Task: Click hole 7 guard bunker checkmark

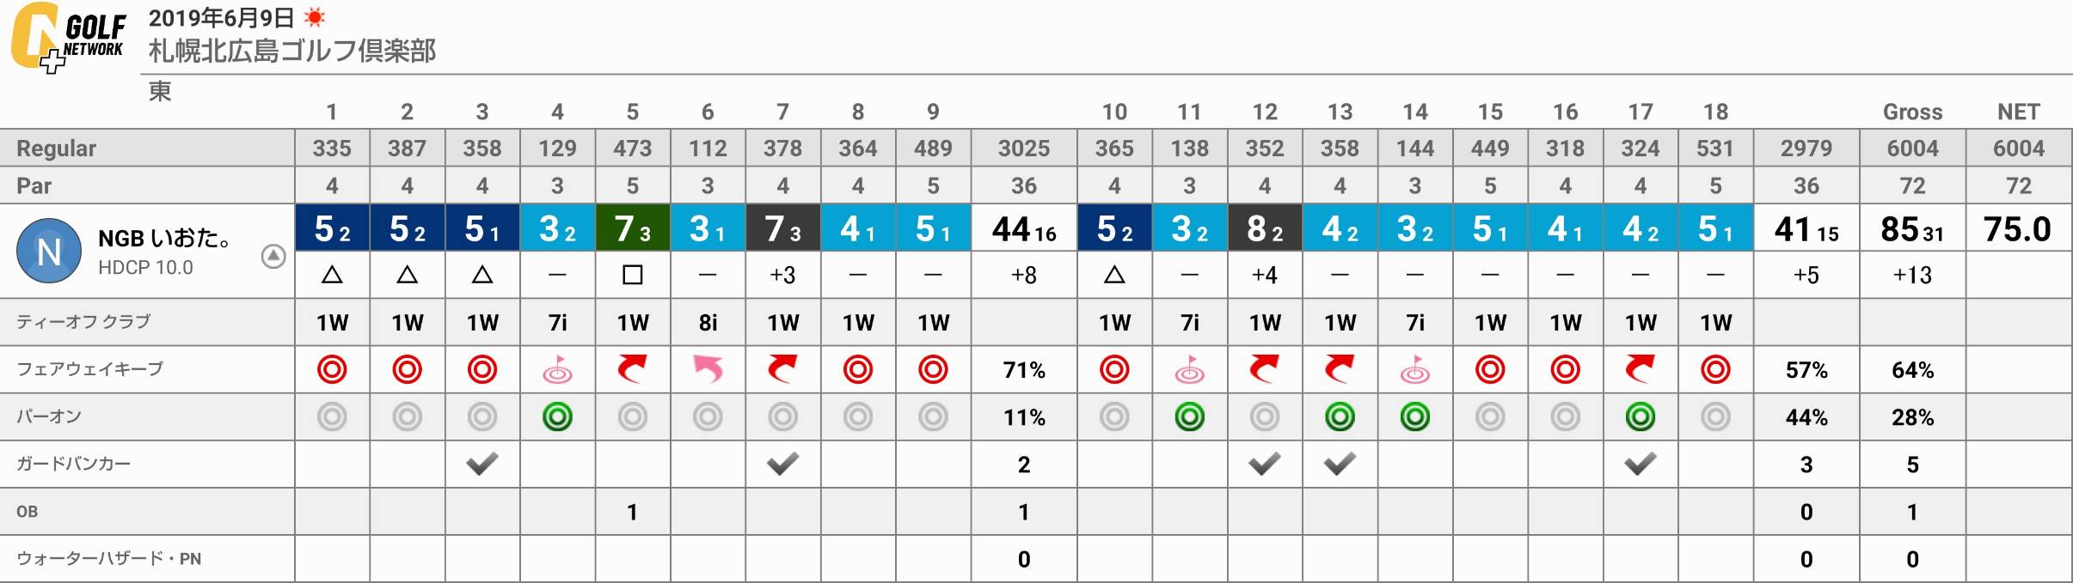Action: click(782, 465)
